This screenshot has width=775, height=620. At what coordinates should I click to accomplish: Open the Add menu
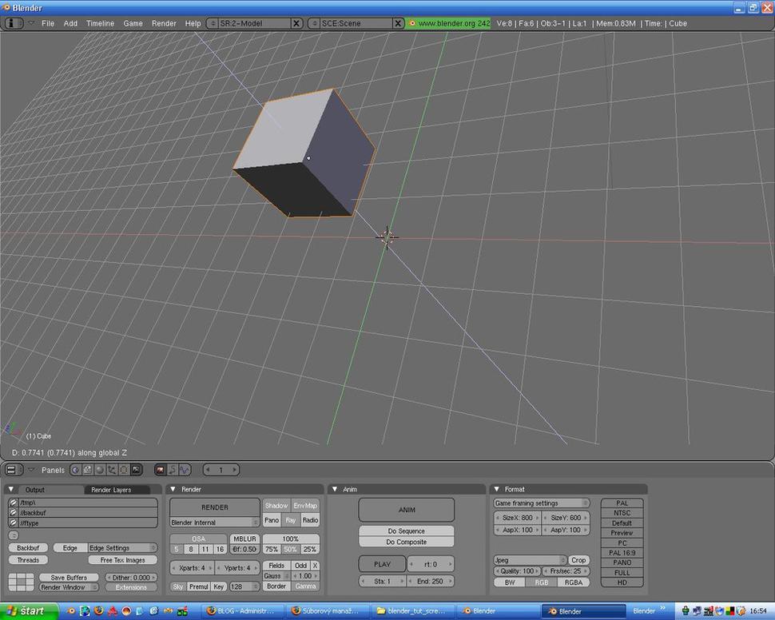[x=70, y=23]
